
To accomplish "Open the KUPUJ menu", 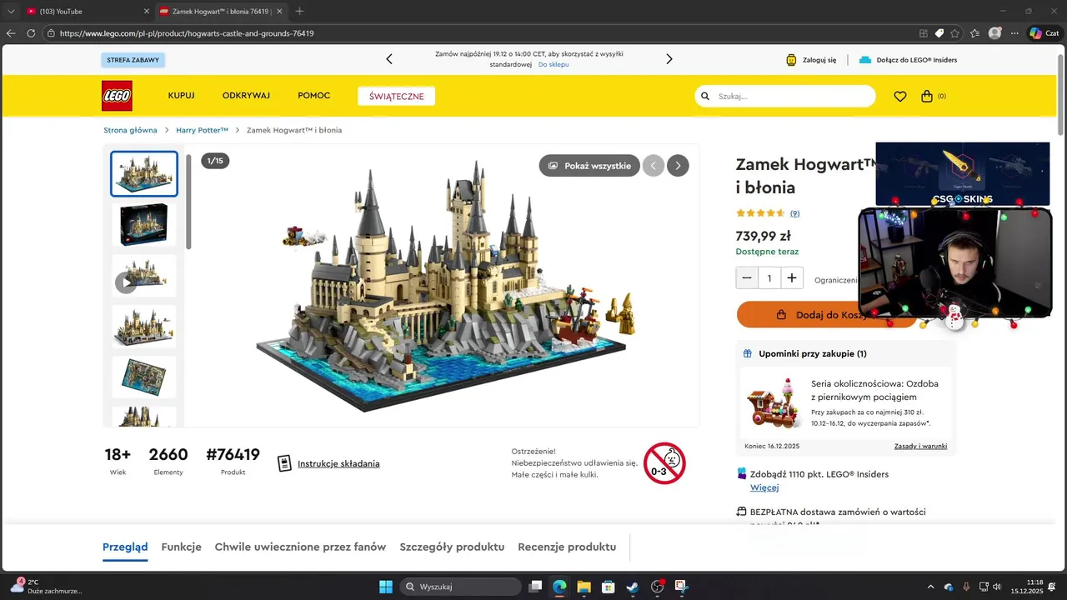I will point(181,96).
